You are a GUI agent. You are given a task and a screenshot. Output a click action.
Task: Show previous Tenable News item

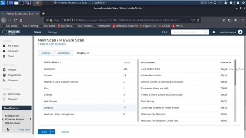3,119
